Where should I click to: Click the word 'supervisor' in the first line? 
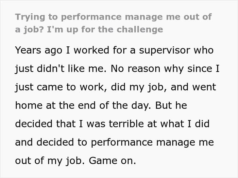point(165,50)
